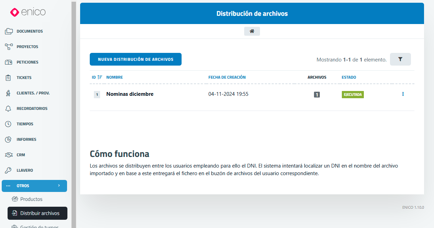Viewport: 434px width, 228px height.
Task: Open the Nominas diciembre distribution
Action: click(130, 94)
